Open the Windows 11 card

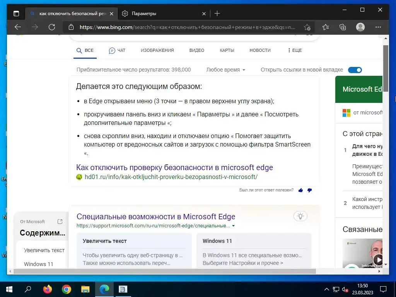(254, 250)
